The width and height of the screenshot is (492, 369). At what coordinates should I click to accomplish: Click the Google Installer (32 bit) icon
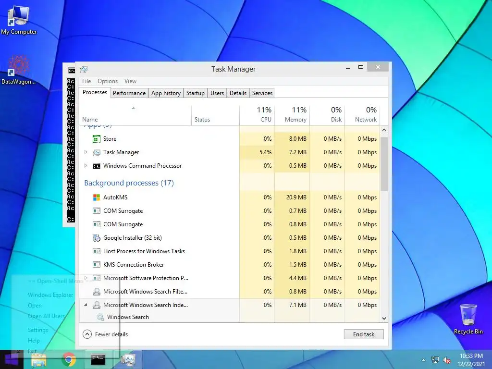click(96, 238)
